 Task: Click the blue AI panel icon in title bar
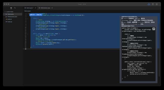tap(149, 4)
